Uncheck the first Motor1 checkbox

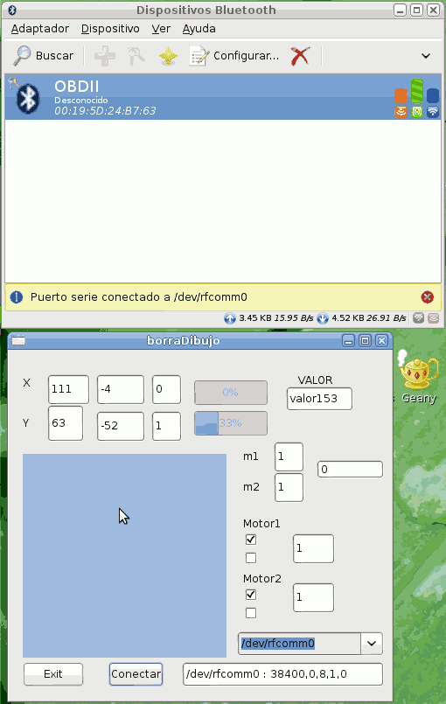pos(251,540)
